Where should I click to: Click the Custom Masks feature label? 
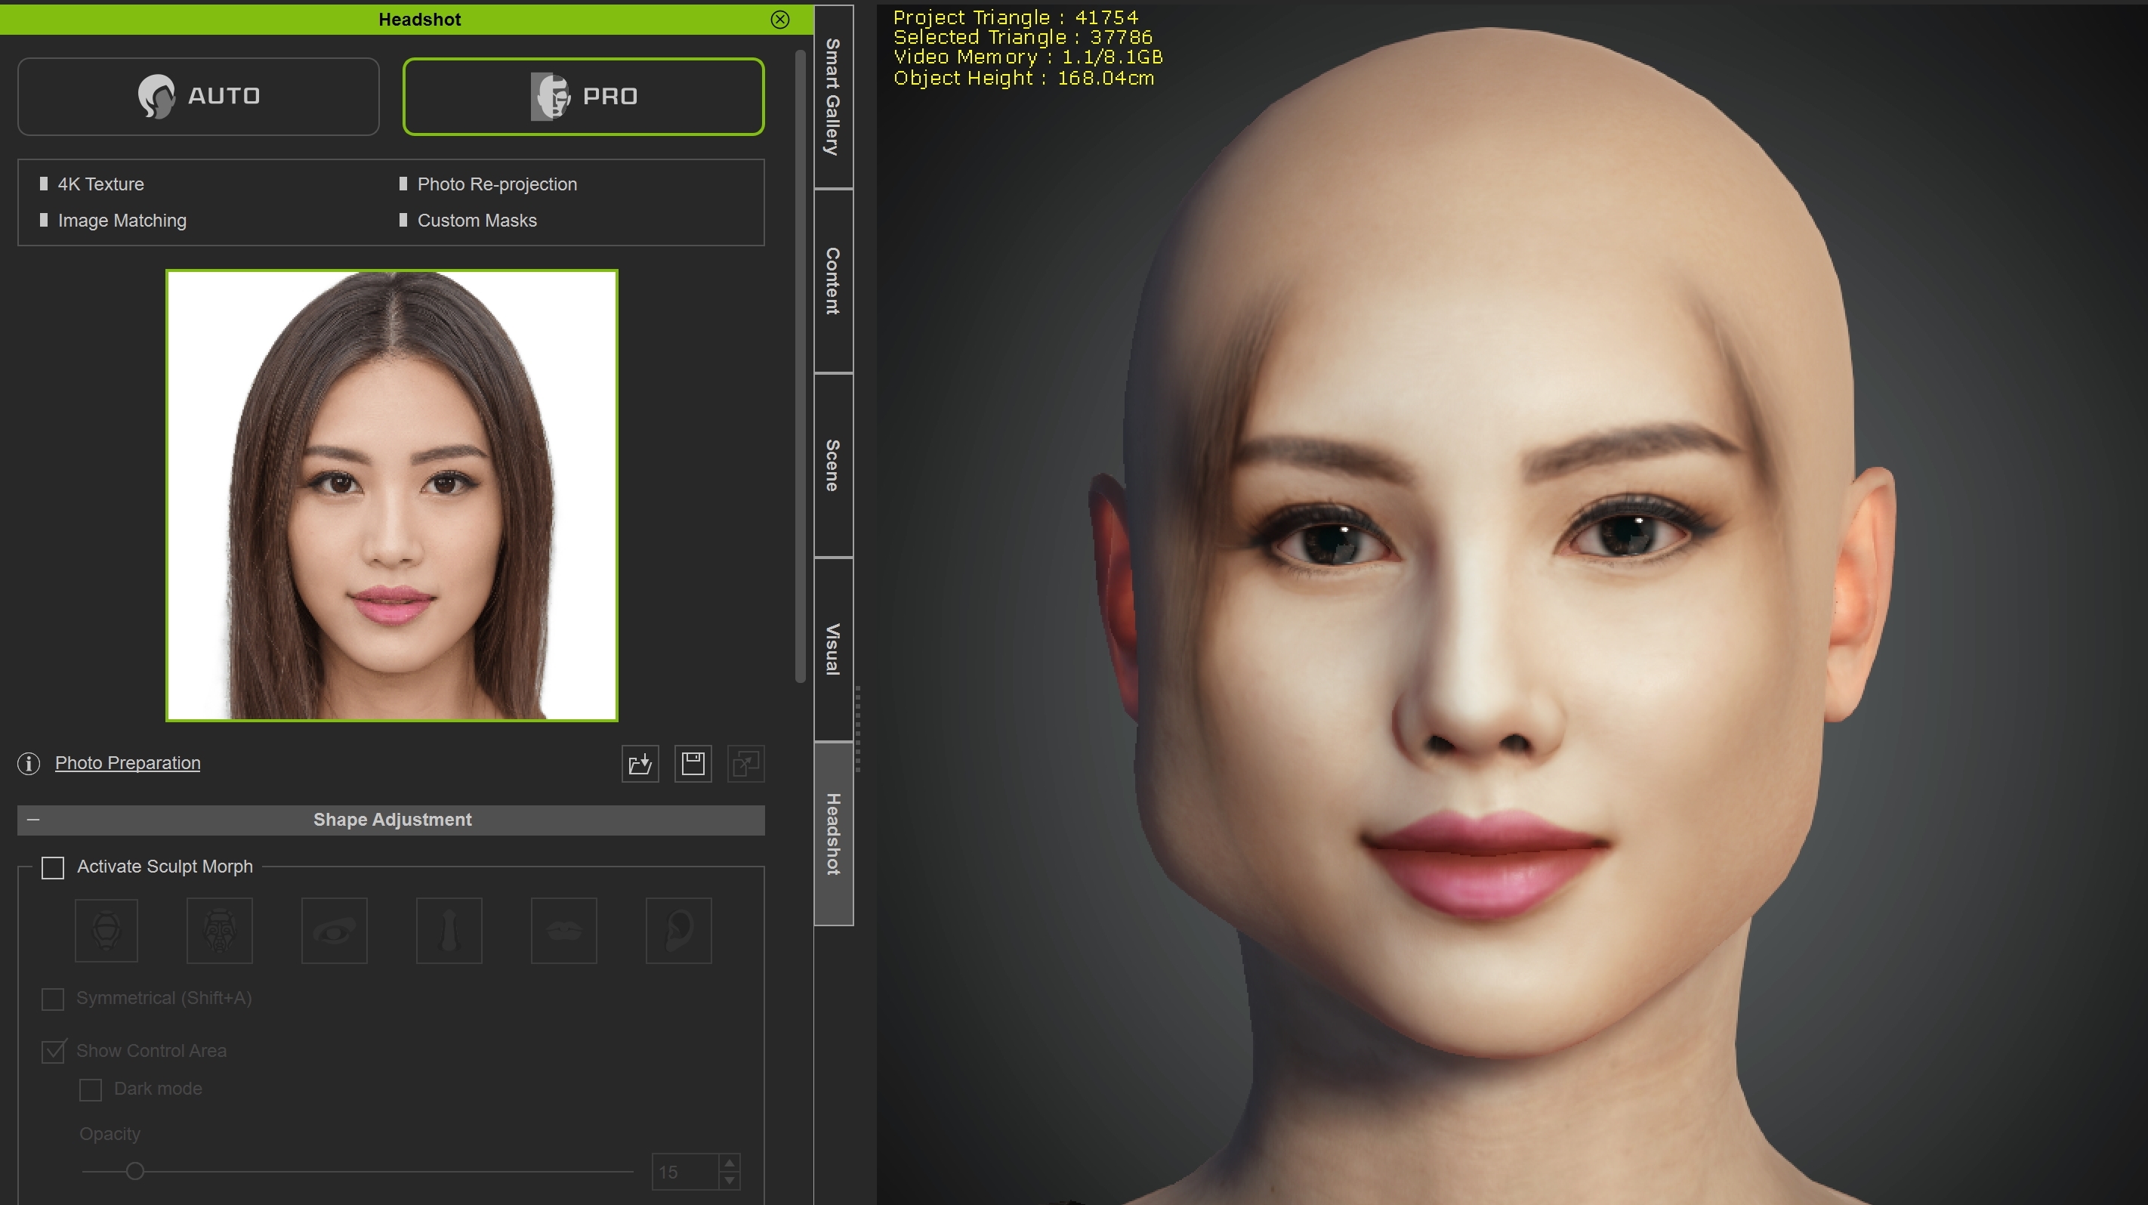click(477, 220)
